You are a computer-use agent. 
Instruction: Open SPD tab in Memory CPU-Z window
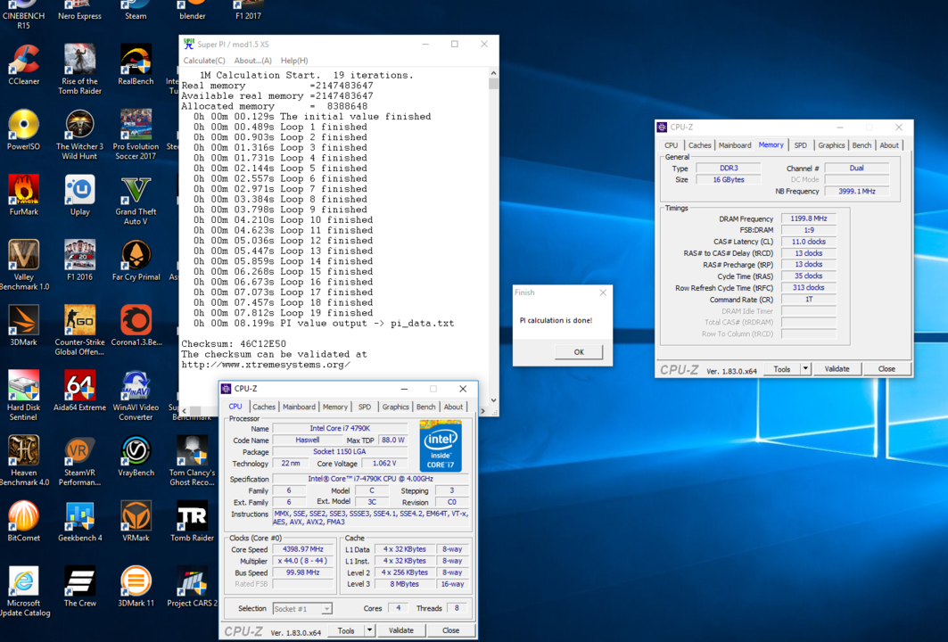point(801,145)
